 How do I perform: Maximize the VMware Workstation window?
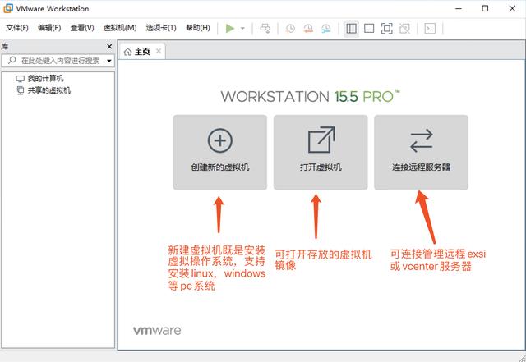(485, 9)
